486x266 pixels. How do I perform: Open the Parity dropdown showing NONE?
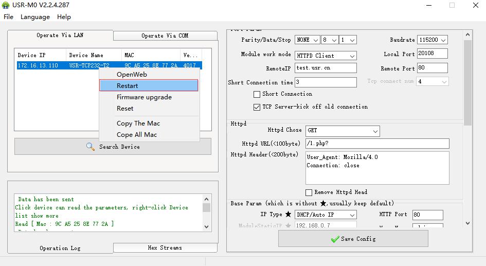coord(307,40)
